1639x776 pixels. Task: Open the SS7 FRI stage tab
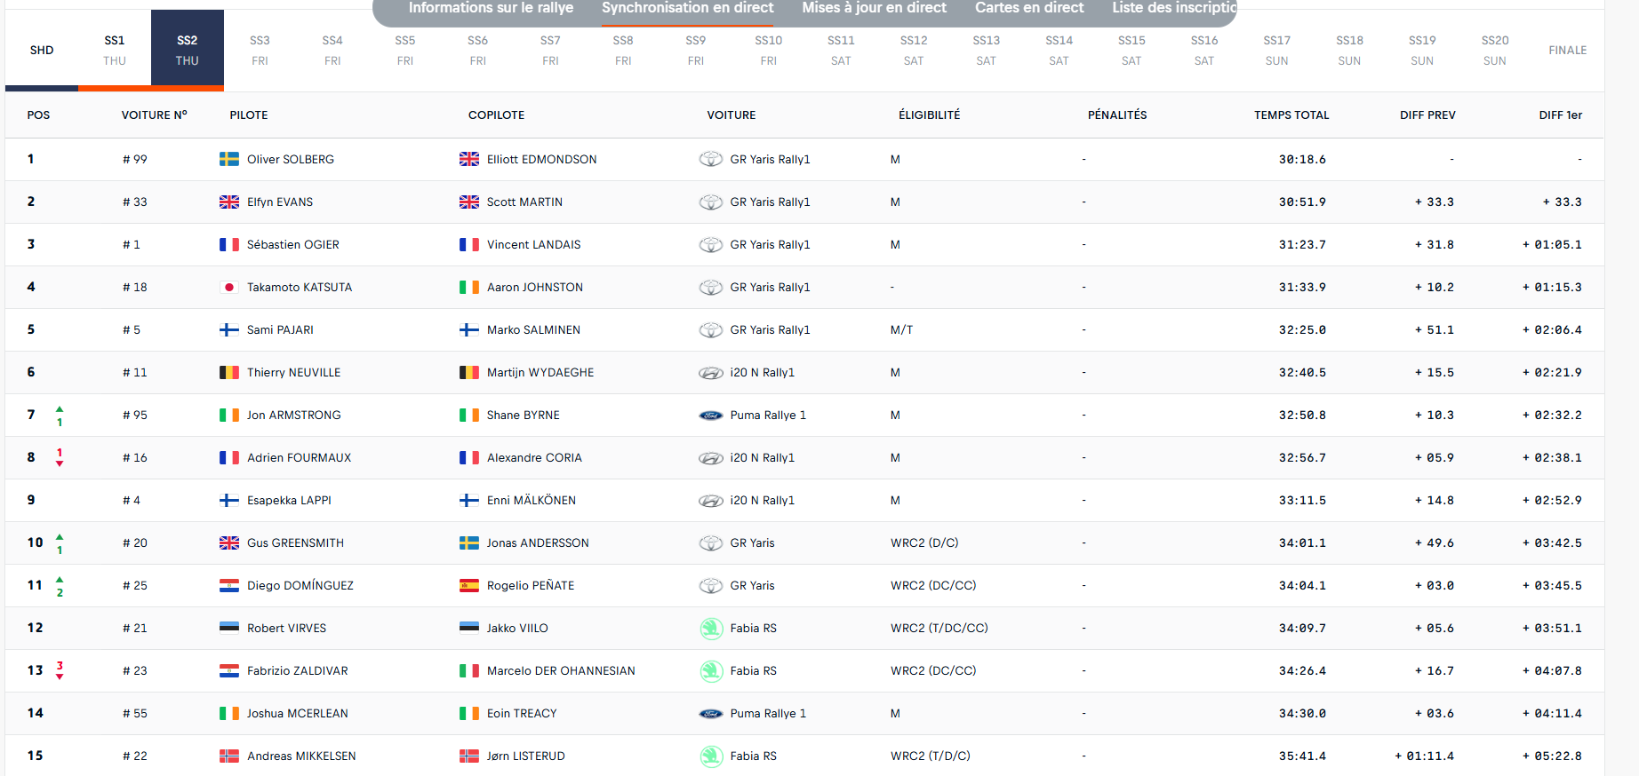coord(550,50)
